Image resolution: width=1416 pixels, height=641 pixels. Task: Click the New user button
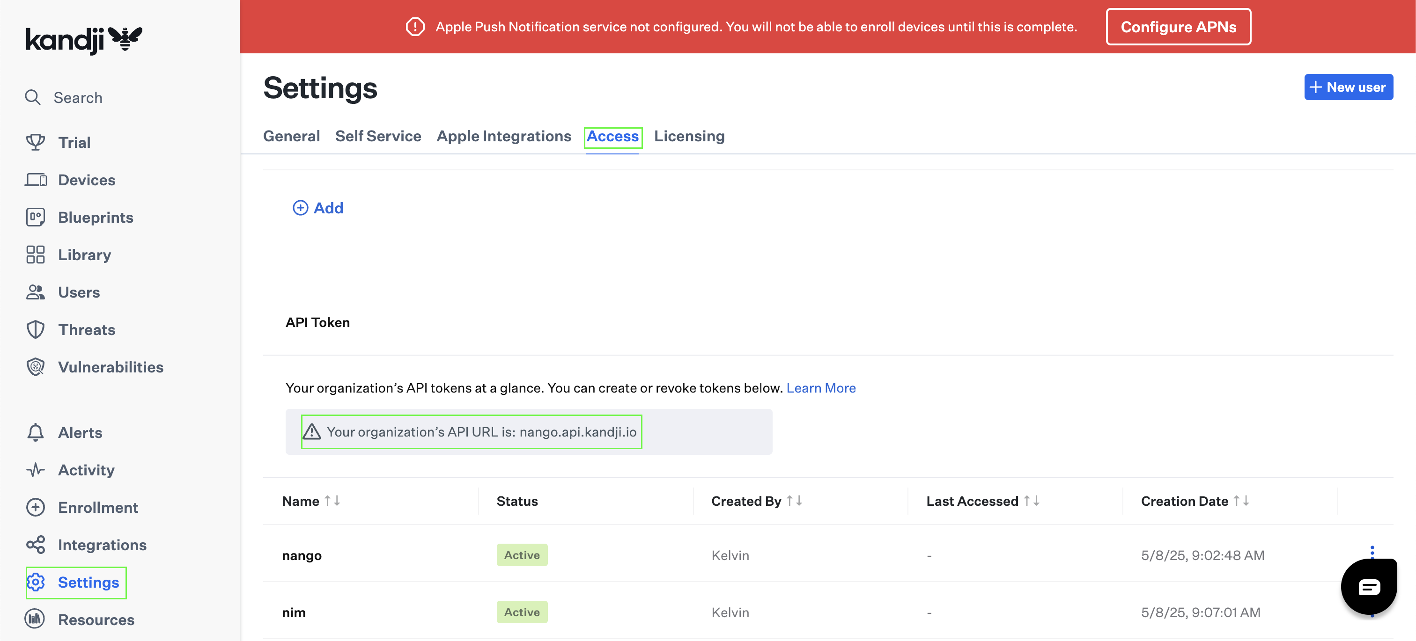[x=1348, y=87]
